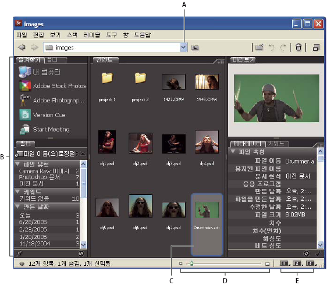Screen dimensions: 327x285
Task: Click the Create New Folder icon
Action: 260,47
